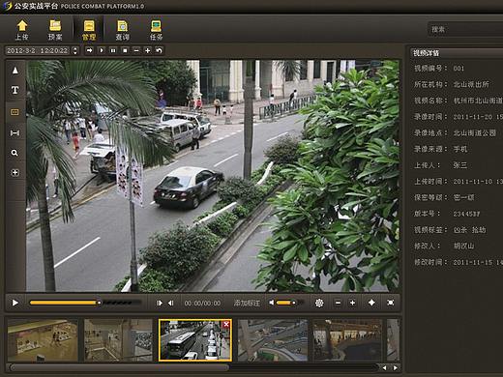Click the undo arrow toolbar icon

[159, 50]
